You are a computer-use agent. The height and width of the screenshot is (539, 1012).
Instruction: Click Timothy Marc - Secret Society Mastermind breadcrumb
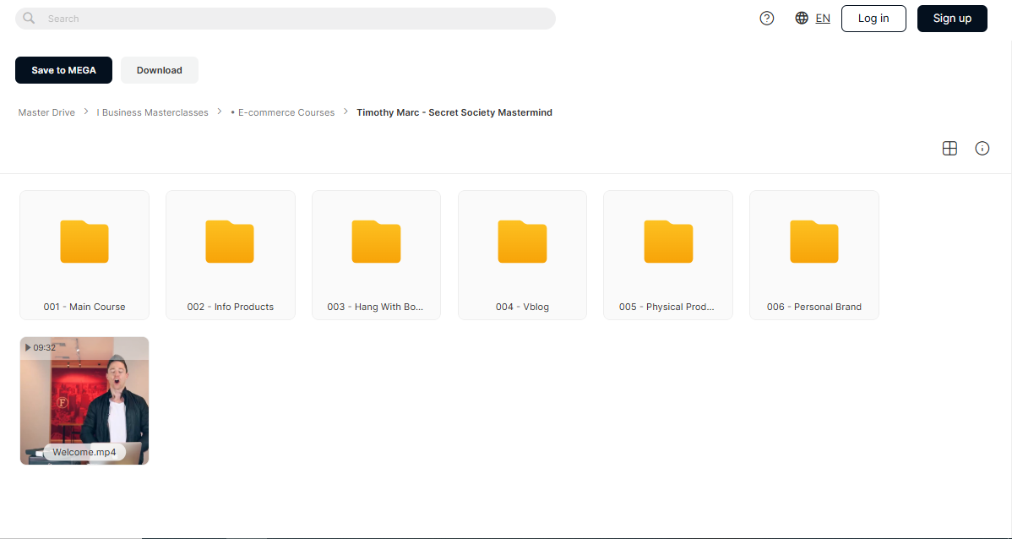[454, 112]
